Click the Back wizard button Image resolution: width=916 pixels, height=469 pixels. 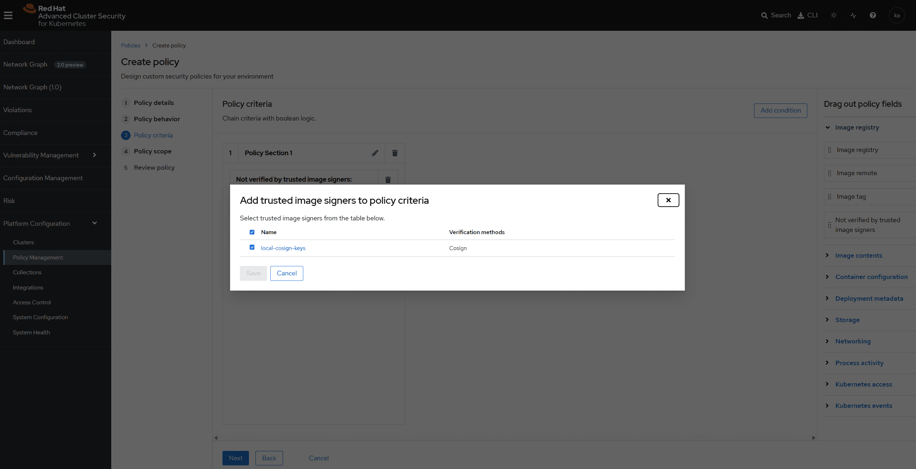pyautogui.click(x=269, y=458)
